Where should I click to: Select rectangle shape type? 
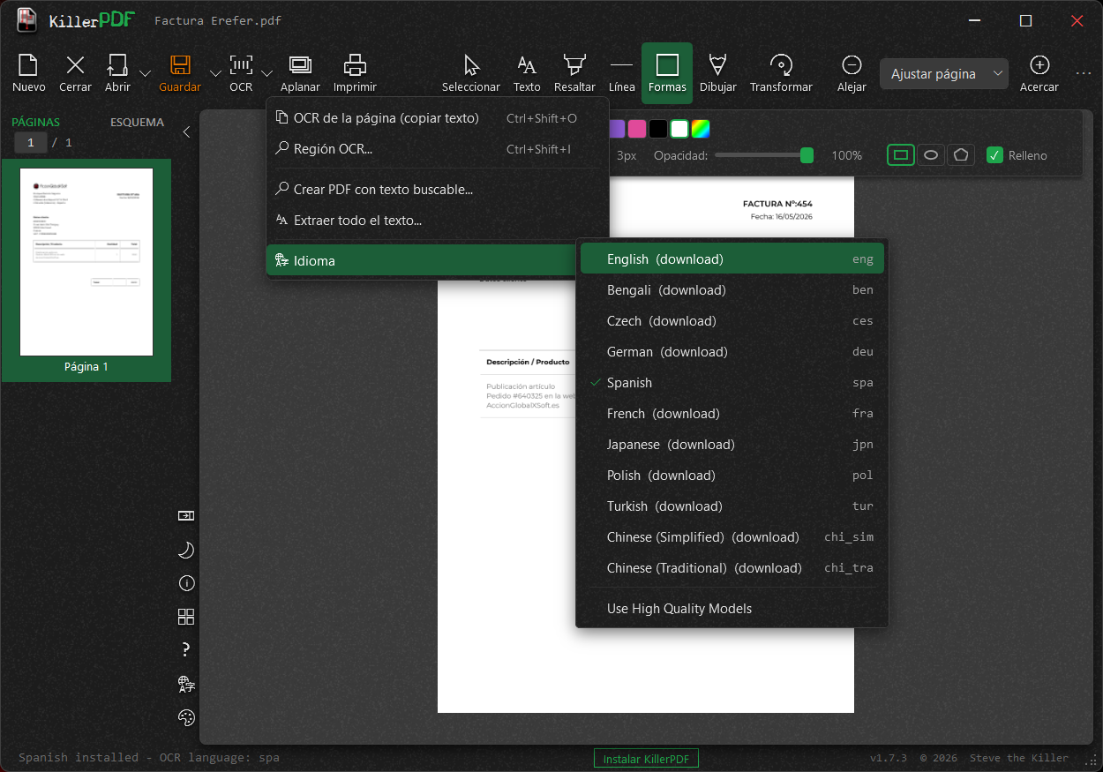point(901,154)
